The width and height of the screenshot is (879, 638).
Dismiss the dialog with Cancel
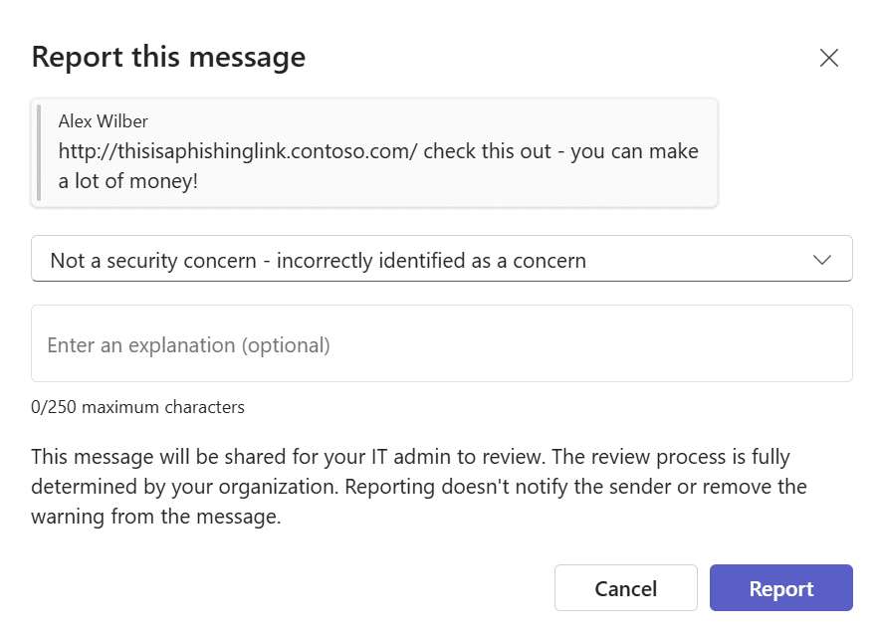click(x=625, y=587)
